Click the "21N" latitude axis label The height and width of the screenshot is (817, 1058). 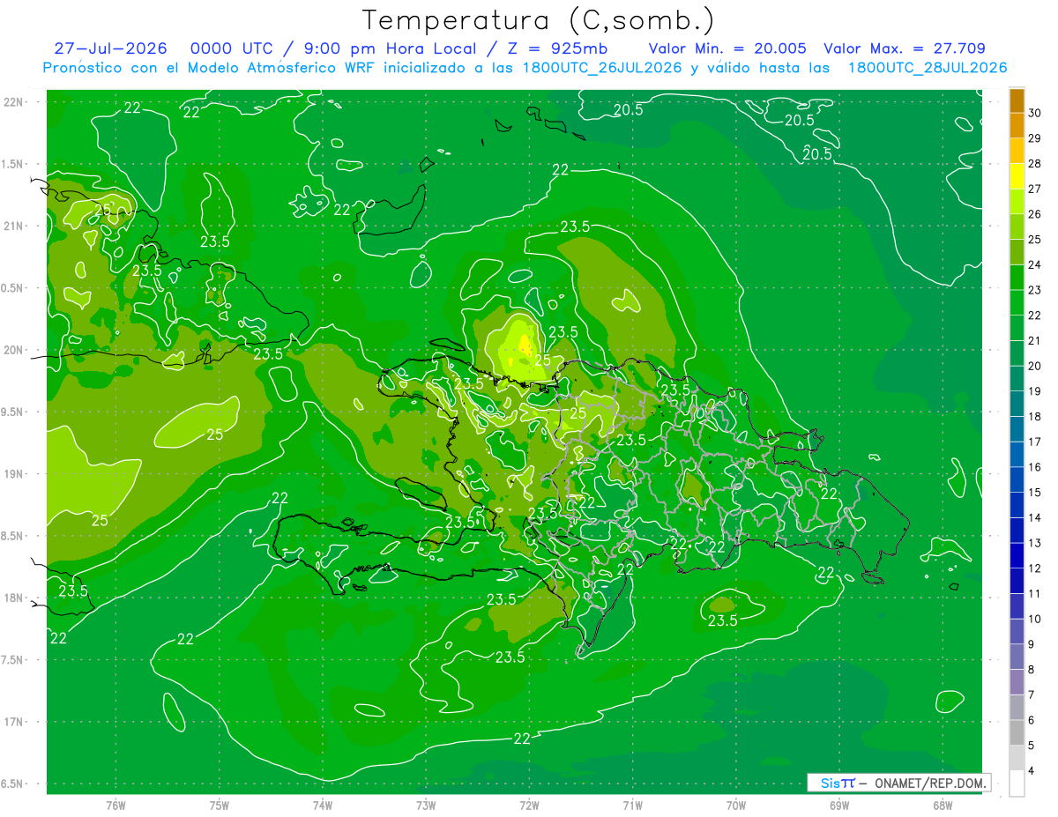click(12, 226)
